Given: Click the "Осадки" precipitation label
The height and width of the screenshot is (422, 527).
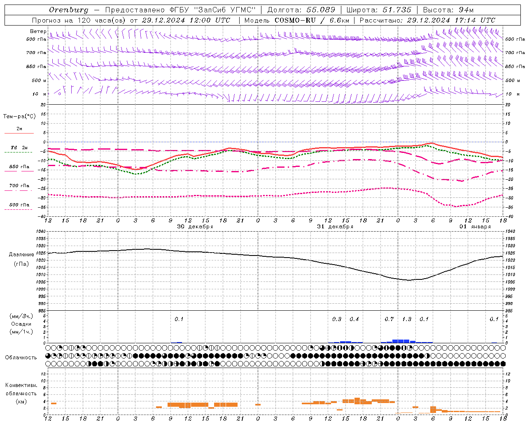Looking at the screenshot, I should pyautogui.click(x=21, y=324).
